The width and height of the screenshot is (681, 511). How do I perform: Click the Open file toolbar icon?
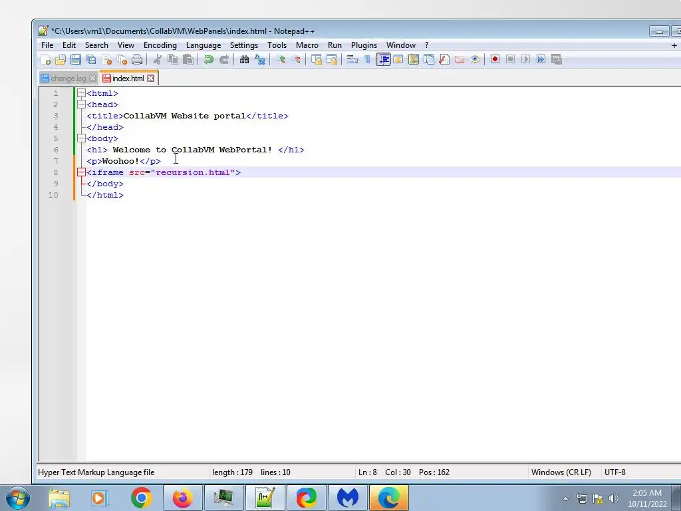point(61,59)
